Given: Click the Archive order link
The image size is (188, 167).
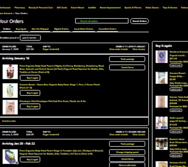Looking at the screenshot, I should (x=9, y=121).
